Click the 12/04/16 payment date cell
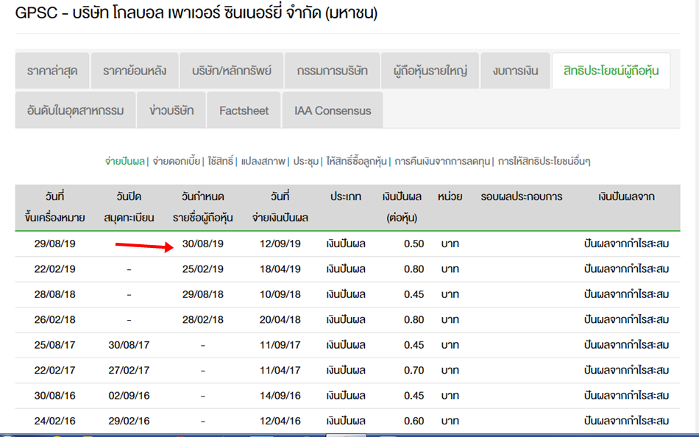Screen dimensions: 699x437 tap(280, 421)
